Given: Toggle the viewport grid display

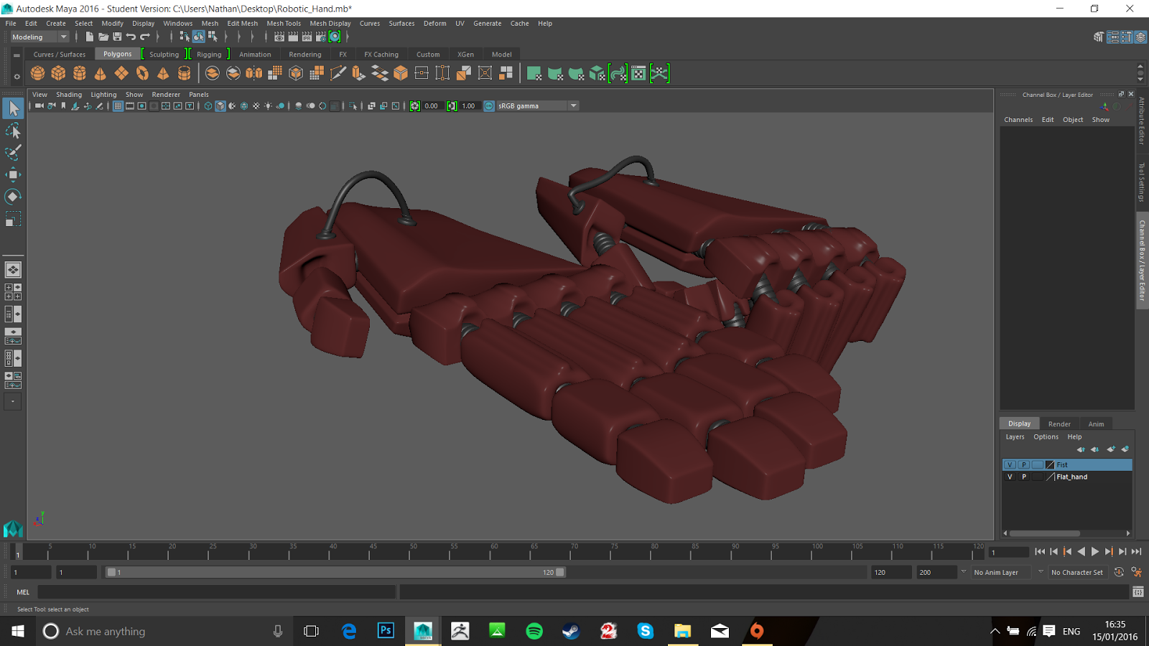Looking at the screenshot, I should [118, 106].
